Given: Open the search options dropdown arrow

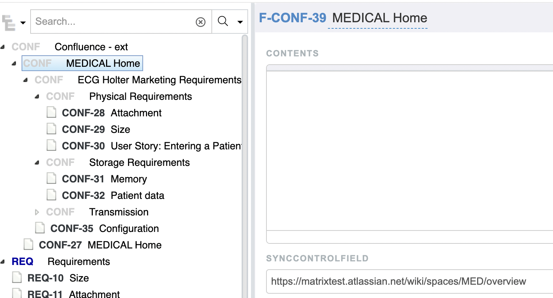Looking at the screenshot, I should (240, 22).
